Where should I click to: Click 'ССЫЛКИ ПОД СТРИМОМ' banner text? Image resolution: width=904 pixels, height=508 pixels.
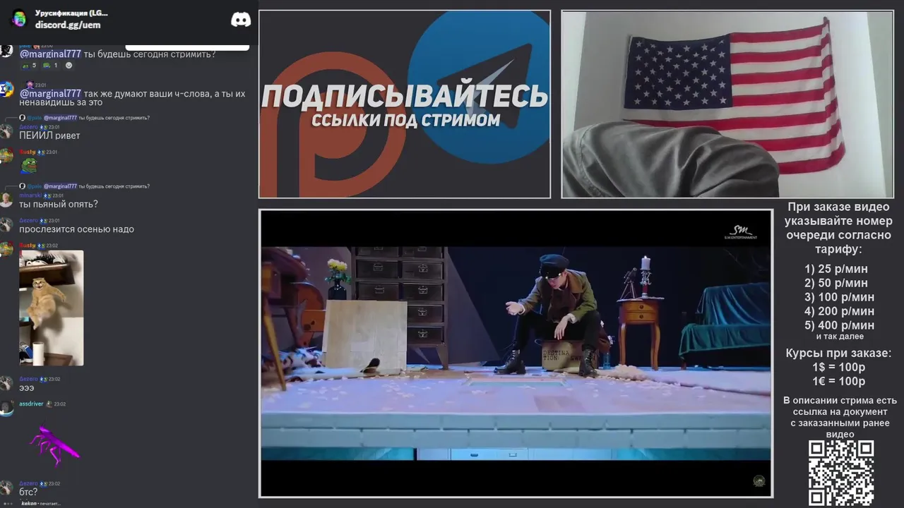pos(405,120)
